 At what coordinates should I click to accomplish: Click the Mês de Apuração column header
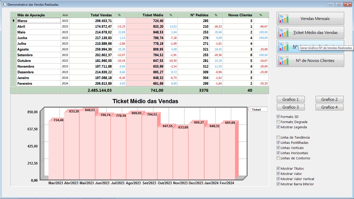pos(38,15)
